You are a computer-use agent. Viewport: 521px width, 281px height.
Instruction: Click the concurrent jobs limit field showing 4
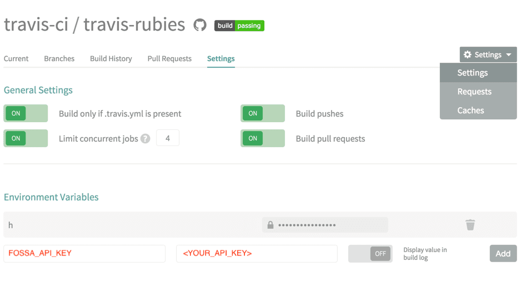click(x=168, y=138)
